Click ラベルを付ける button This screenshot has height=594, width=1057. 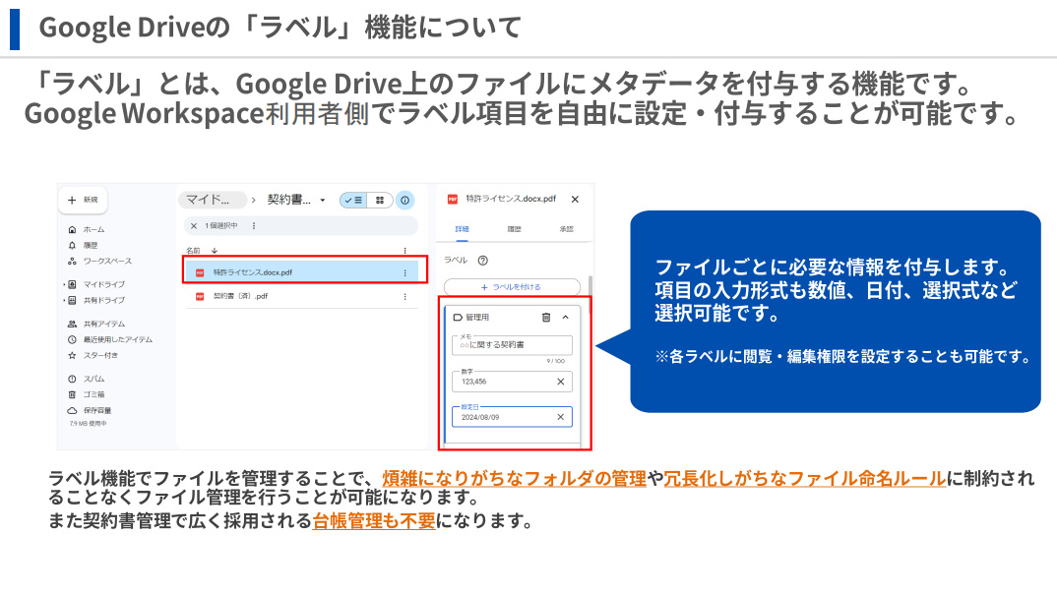[511, 286]
